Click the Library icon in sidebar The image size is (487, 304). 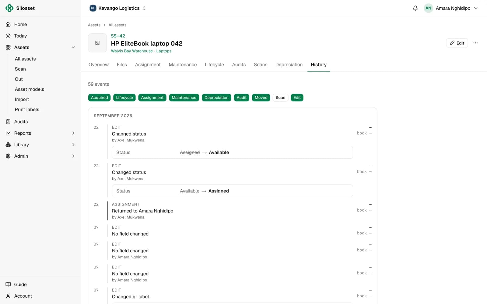pyautogui.click(x=8, y=145)
